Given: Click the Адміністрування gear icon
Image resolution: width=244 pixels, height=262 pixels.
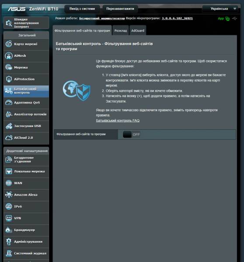Looking at the screenshot, I should pyautogui.click(x=9, y=241).
